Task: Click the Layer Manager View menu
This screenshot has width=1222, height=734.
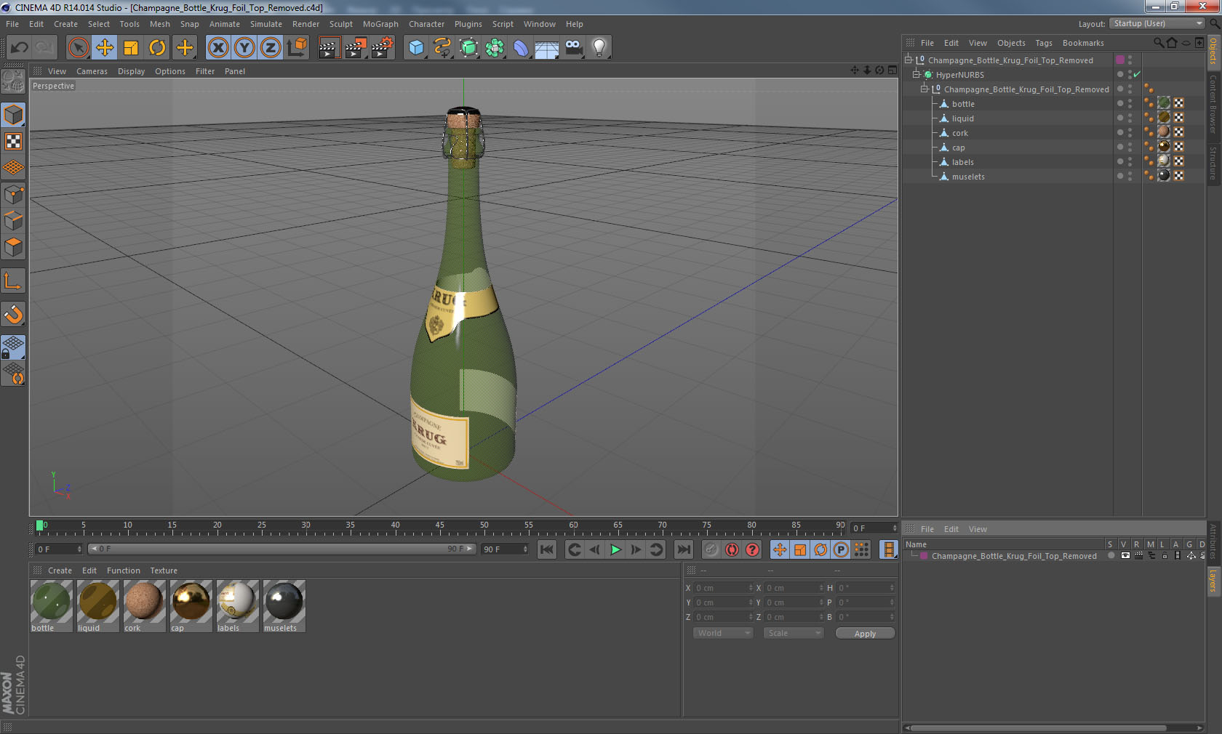Action: tap(978, 529)
